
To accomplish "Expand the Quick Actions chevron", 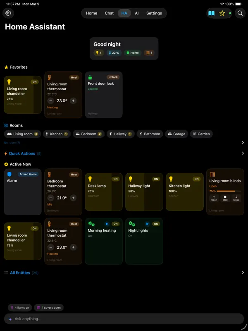I will pyautogui.click(x=243, y=153).
